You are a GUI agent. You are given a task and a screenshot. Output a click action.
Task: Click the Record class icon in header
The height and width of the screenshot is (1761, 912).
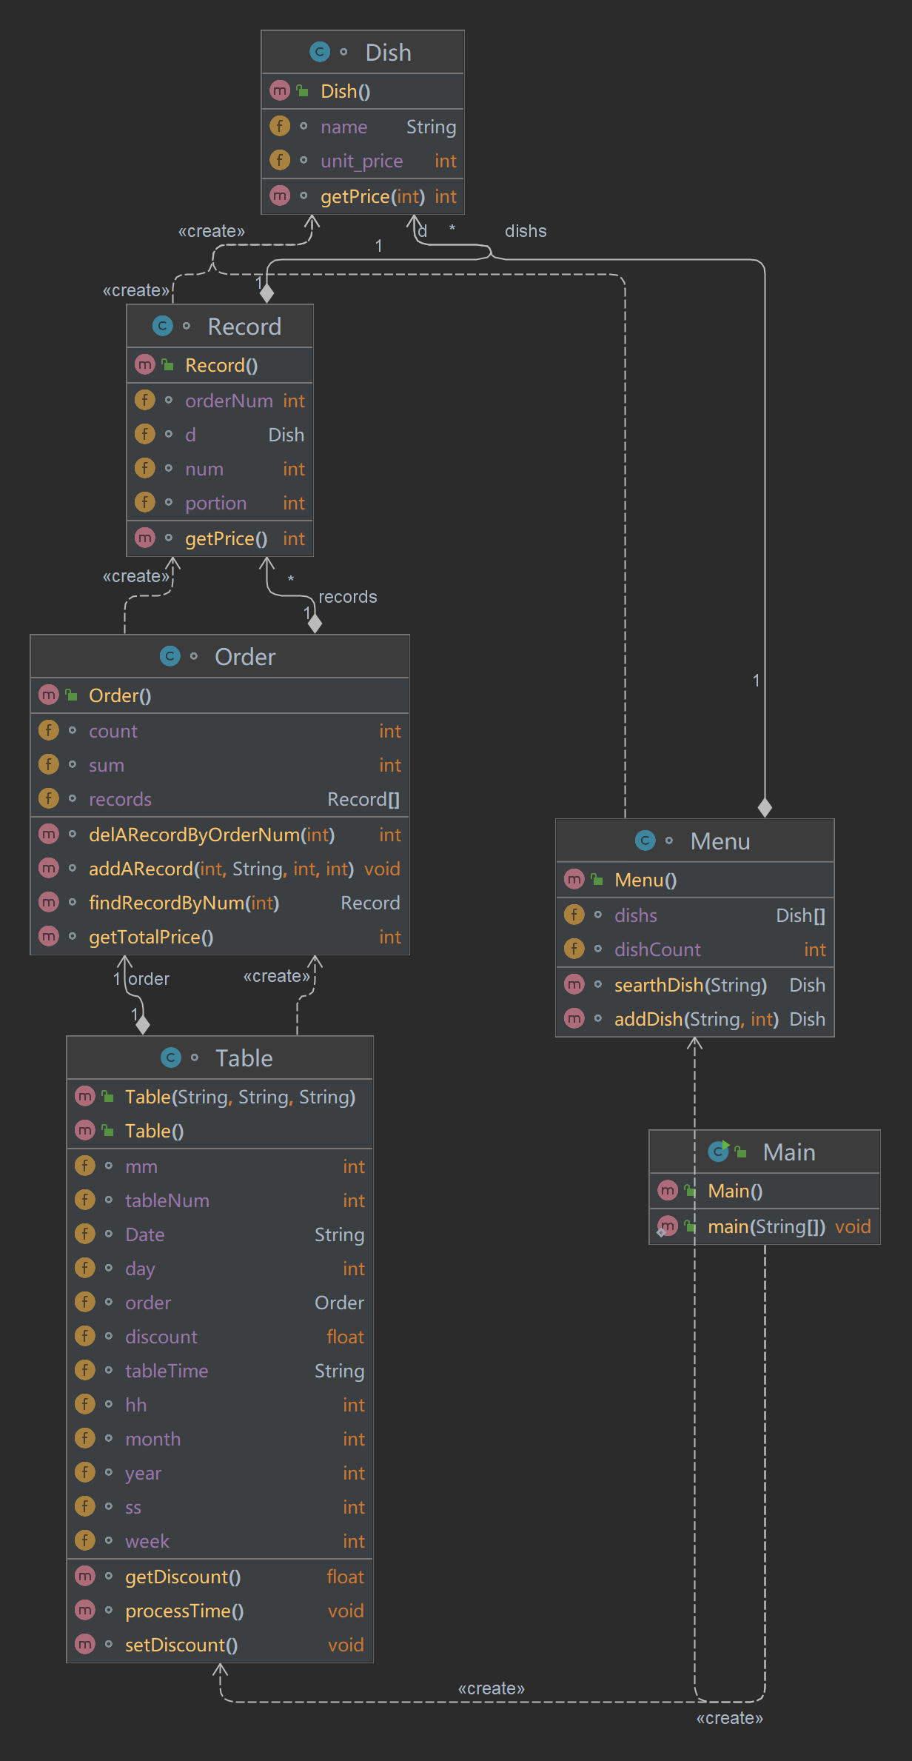click(162, 326)
